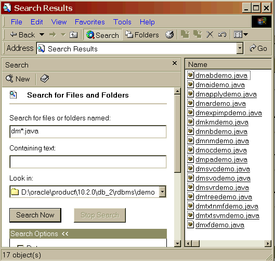Open the History toolbar icon

click(x=169, y=34)
